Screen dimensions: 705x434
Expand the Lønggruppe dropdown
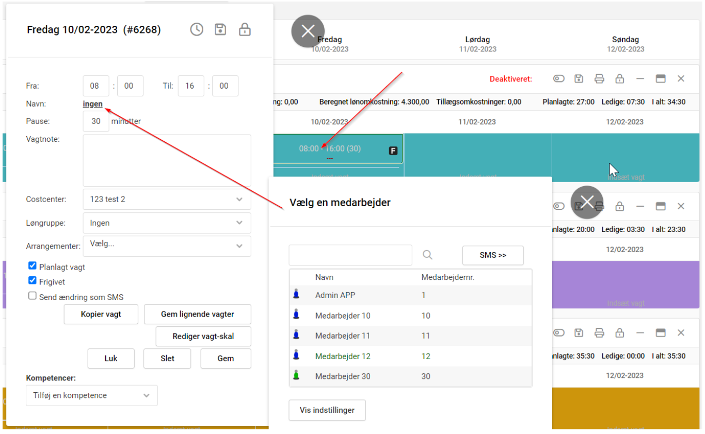[167, 223]
